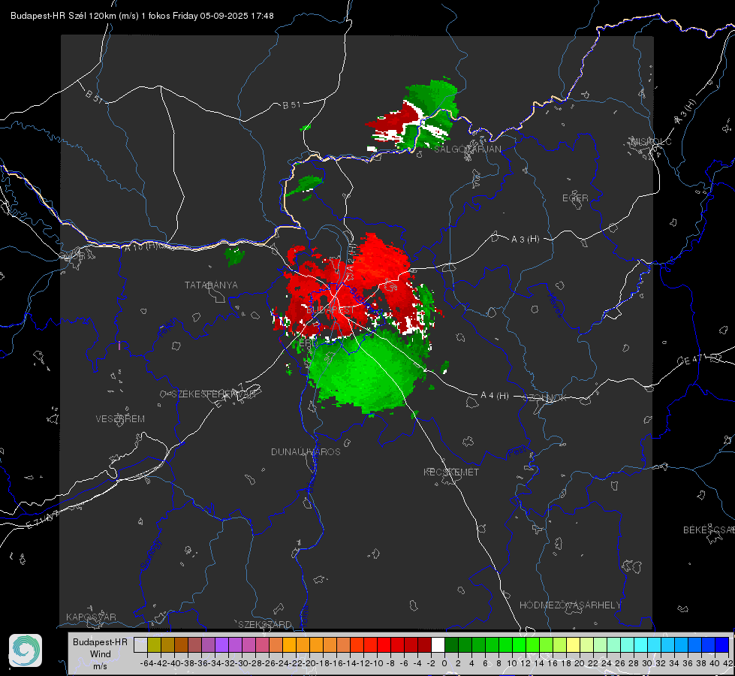
Task: Click the BUDAPEST city label
Action: point(330,310)
